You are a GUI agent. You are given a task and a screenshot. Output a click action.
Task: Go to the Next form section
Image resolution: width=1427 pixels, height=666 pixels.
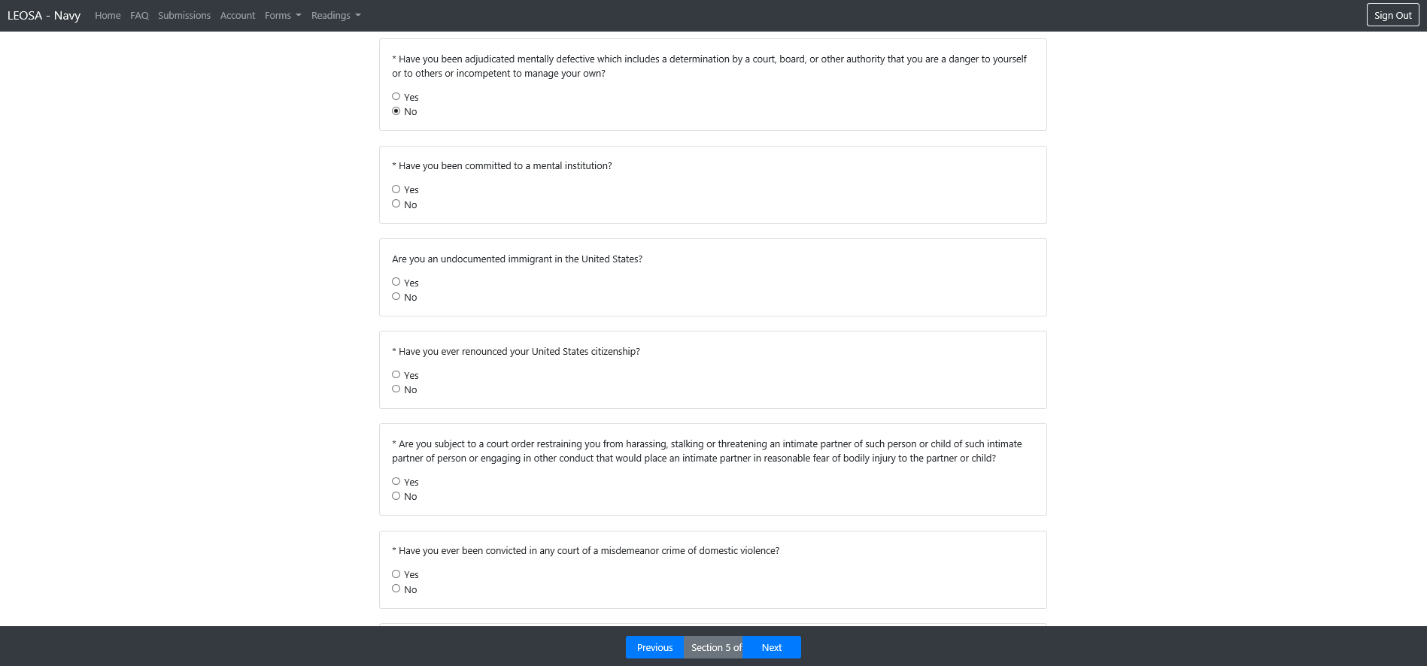coord(771,647)
